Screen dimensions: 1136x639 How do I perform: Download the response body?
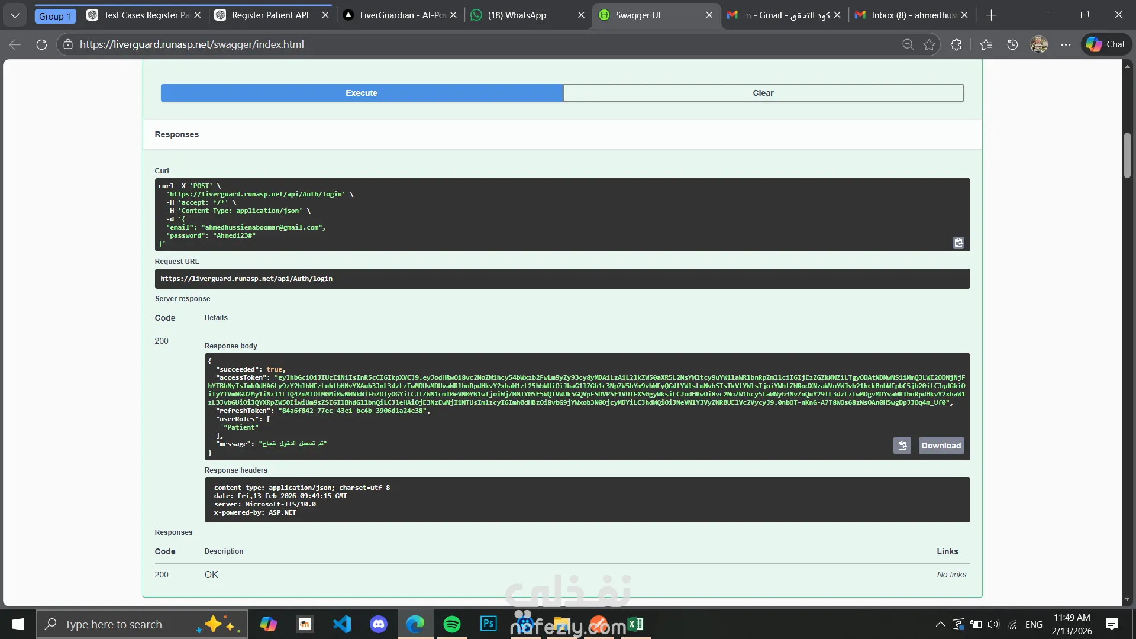[x=941, y=446]
